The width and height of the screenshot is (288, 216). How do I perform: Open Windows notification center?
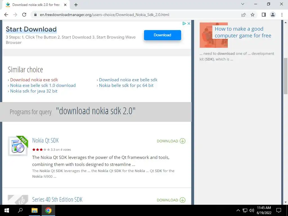(279, 210)
